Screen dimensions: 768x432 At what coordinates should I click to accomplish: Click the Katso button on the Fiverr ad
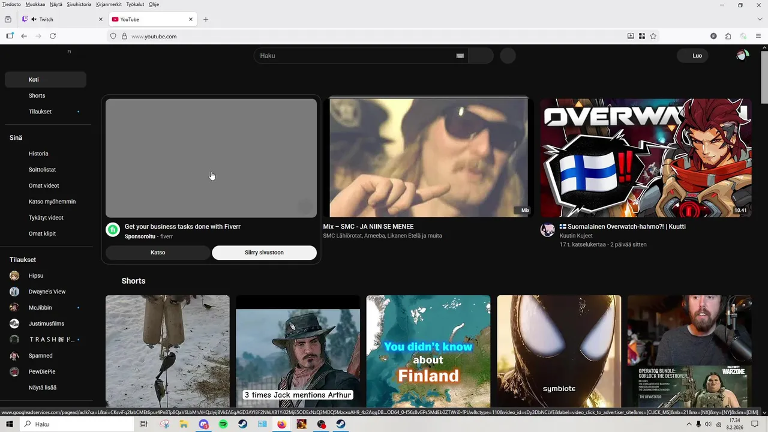158,253
